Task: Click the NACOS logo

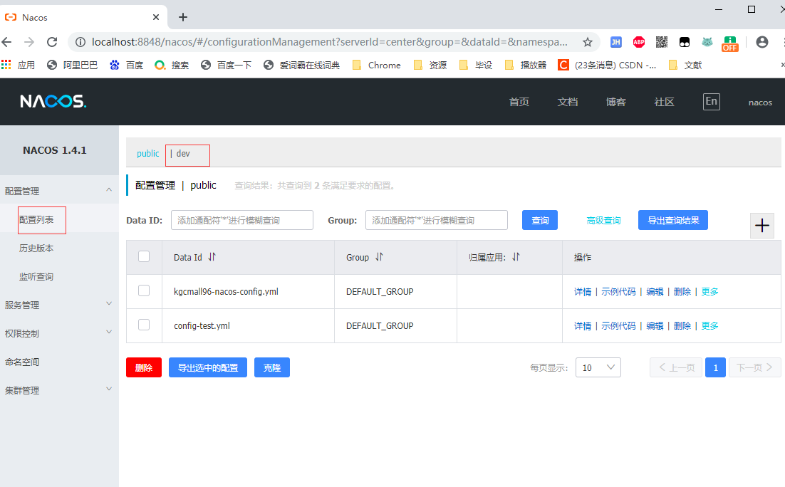Action: 53,102
